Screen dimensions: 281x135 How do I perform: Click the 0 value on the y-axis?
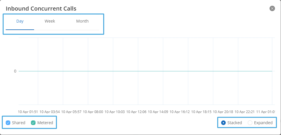point(15,71)
